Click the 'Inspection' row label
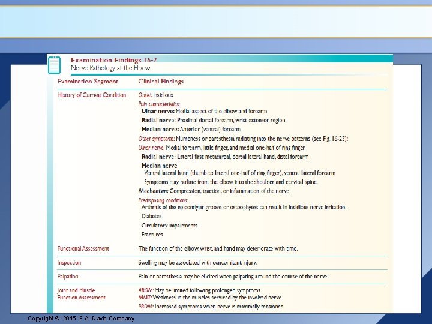 click(69, 263)
